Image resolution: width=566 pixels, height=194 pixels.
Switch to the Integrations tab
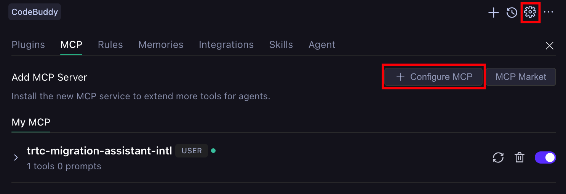click(226, 45)
